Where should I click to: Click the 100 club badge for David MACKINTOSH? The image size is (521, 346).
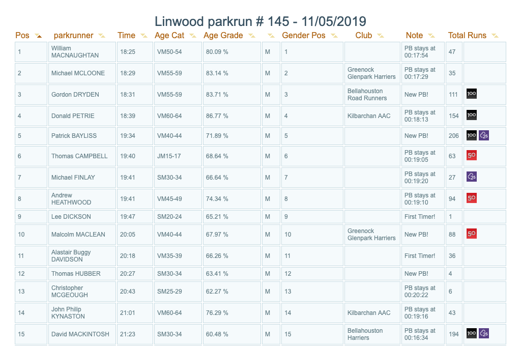point(472,333)
